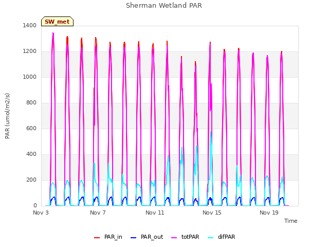Toggle the PAR_out legend entry
329x247 pixels.
[x=147, y=237]
